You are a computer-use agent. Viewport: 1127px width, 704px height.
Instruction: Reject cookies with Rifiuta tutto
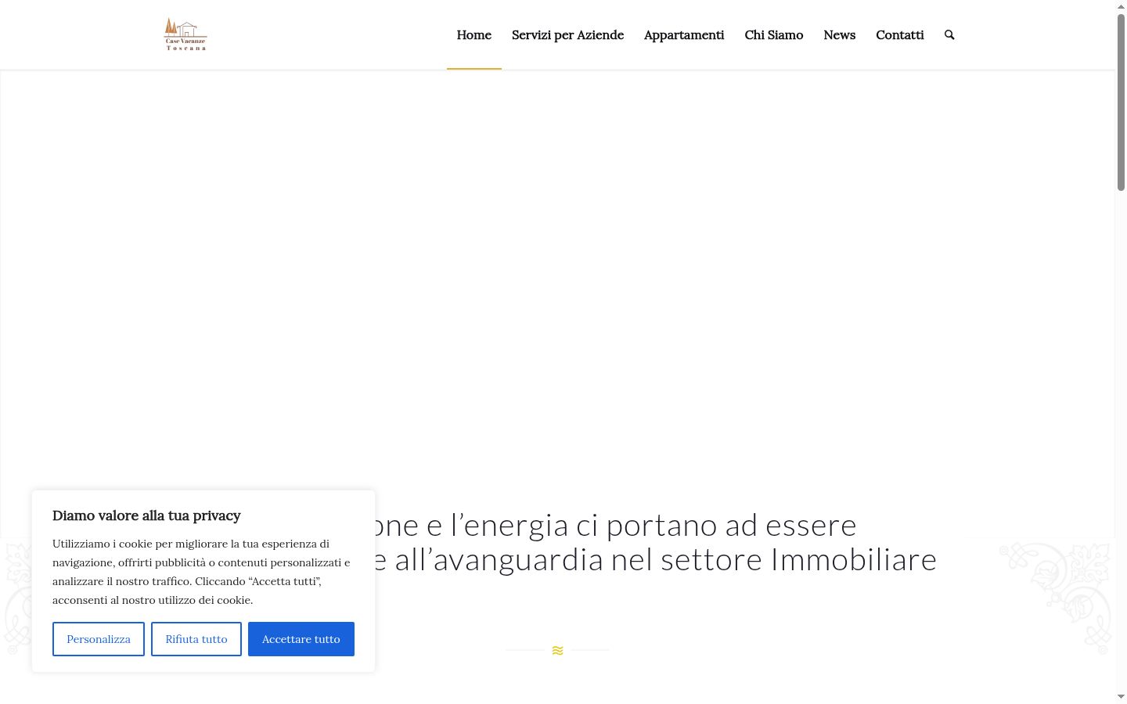(x=196, y=639)
